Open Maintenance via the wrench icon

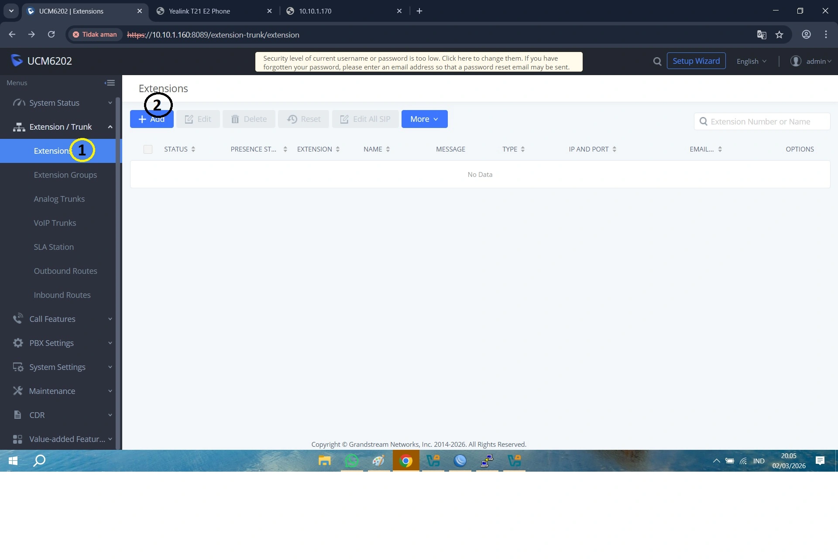[17, 391]
